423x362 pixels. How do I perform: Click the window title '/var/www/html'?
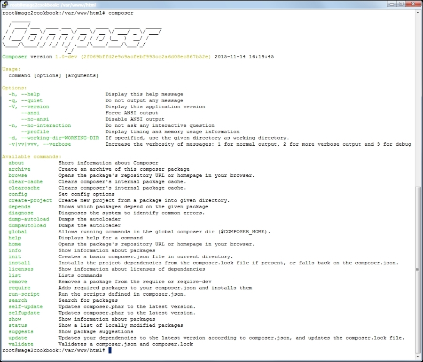pos(78,5)
